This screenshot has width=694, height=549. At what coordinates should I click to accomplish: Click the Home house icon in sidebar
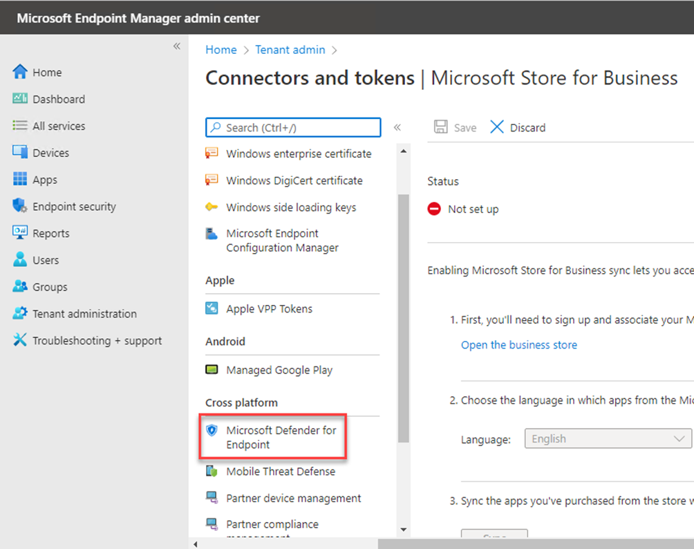[20, 72]
